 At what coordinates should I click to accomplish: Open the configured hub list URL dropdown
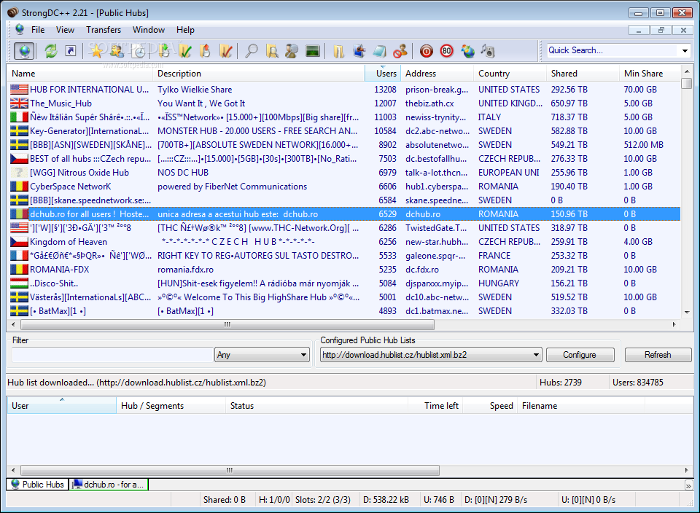click(431, 355)
